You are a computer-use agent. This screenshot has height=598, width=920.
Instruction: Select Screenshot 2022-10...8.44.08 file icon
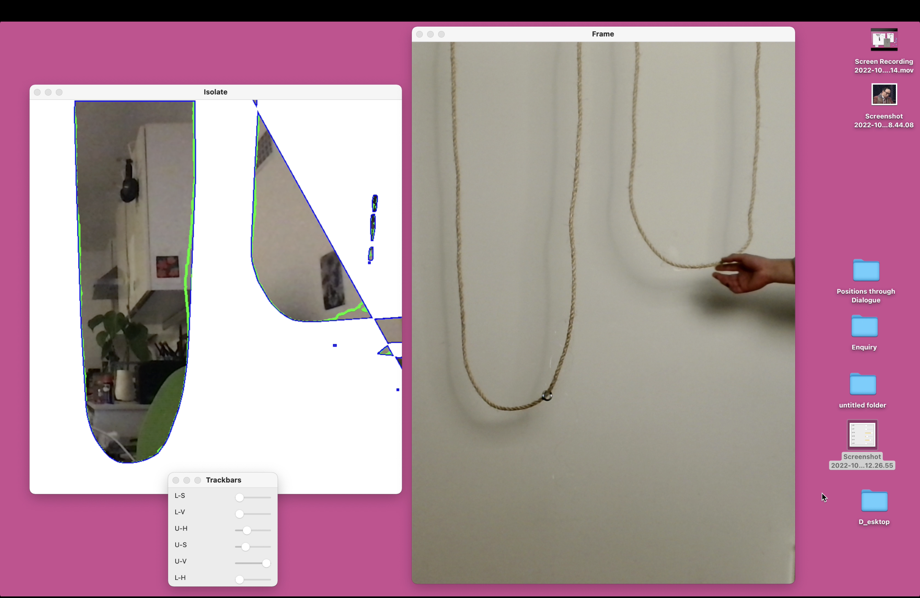(x=884, y=95)
